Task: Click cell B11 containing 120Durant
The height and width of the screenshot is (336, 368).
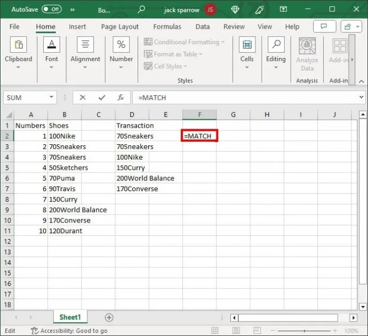Action: coord(65,231)
